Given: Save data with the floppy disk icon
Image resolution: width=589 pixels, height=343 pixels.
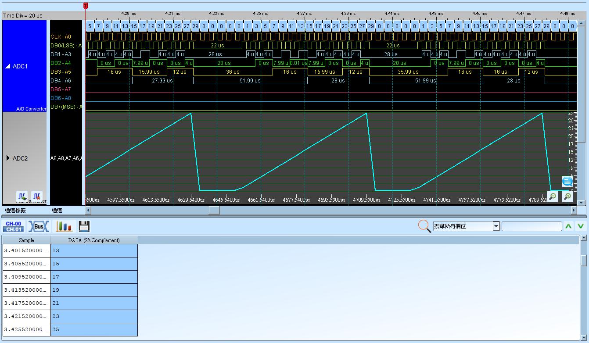Looking at the screenshot, I should [84, 226].
